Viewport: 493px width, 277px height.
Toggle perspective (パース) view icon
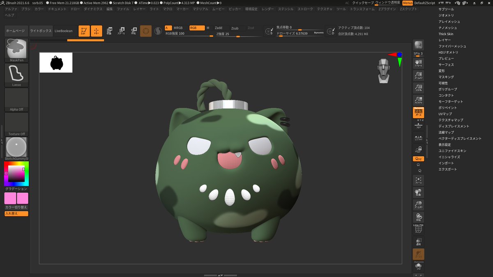pos(419,112)
